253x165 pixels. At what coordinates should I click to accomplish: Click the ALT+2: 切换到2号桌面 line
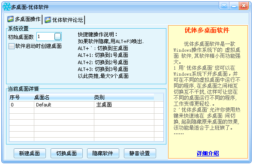pyautogui.click(x=103, y=62)
